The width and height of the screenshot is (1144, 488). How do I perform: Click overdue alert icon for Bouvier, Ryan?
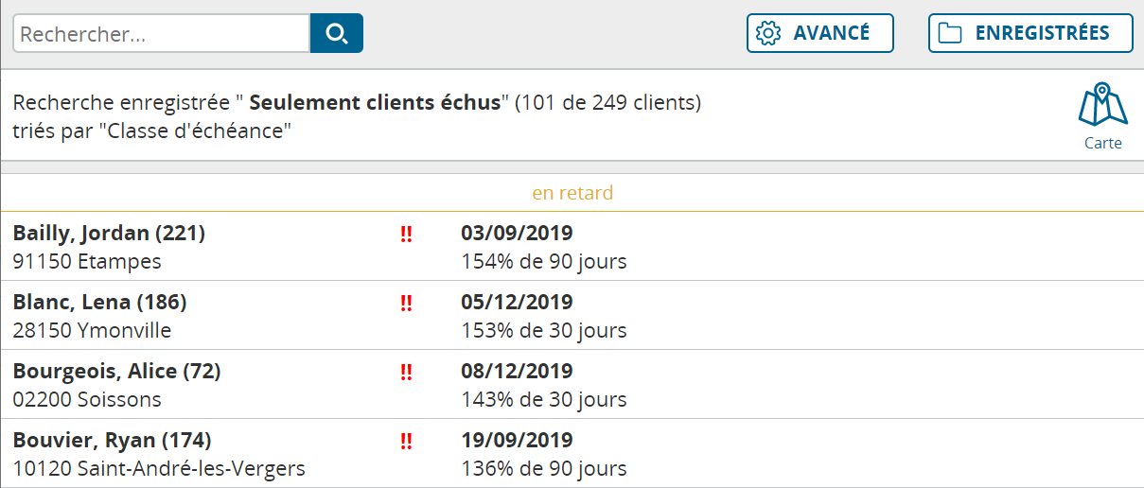click(406, 441)
